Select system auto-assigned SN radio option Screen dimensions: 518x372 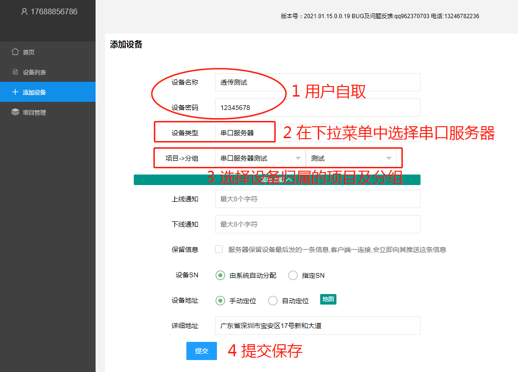click(220, 275)
